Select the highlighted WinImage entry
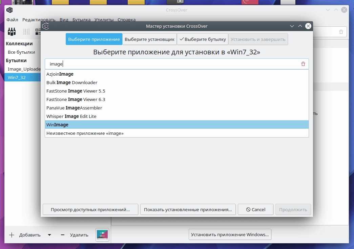Screen dimensions: 354x249 click(x=177, y=124)
